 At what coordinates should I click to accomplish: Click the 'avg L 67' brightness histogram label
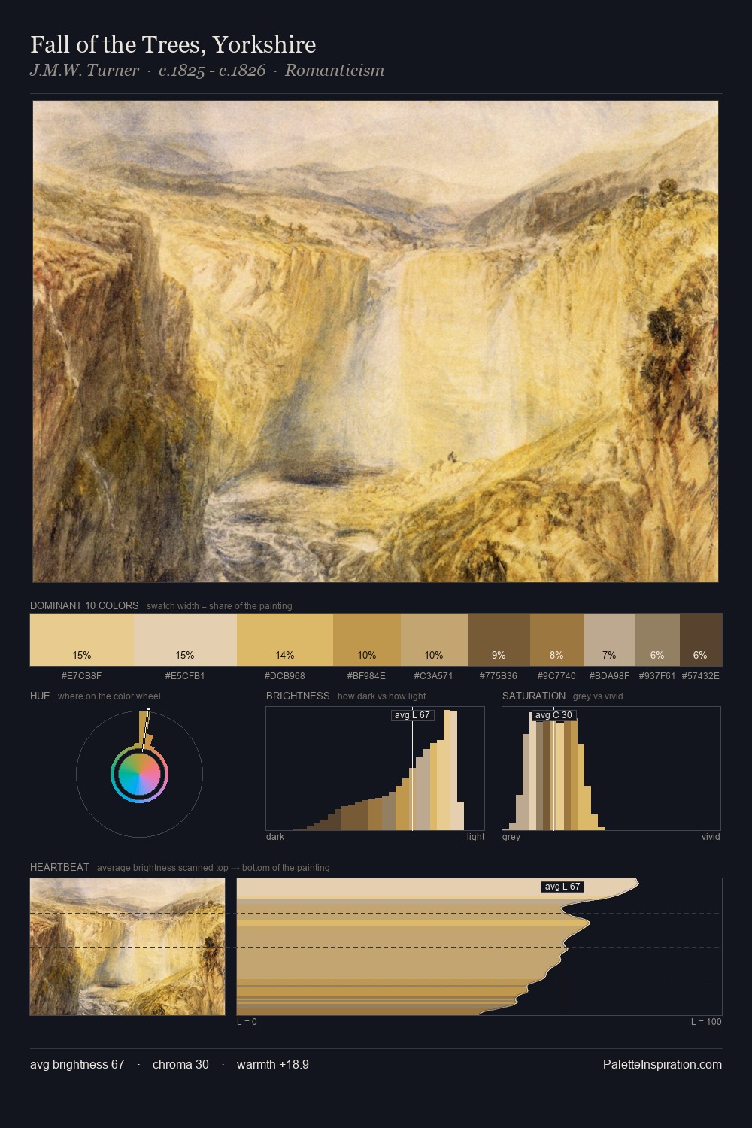pyautogui.click(x=412, y=715)
